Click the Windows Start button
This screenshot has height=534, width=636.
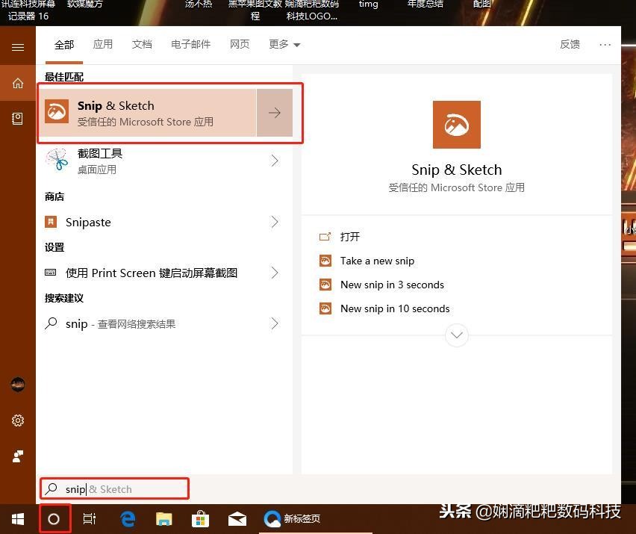[18, 519]
